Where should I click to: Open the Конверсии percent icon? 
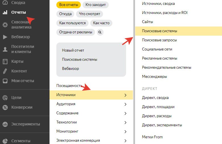[5, 108]
